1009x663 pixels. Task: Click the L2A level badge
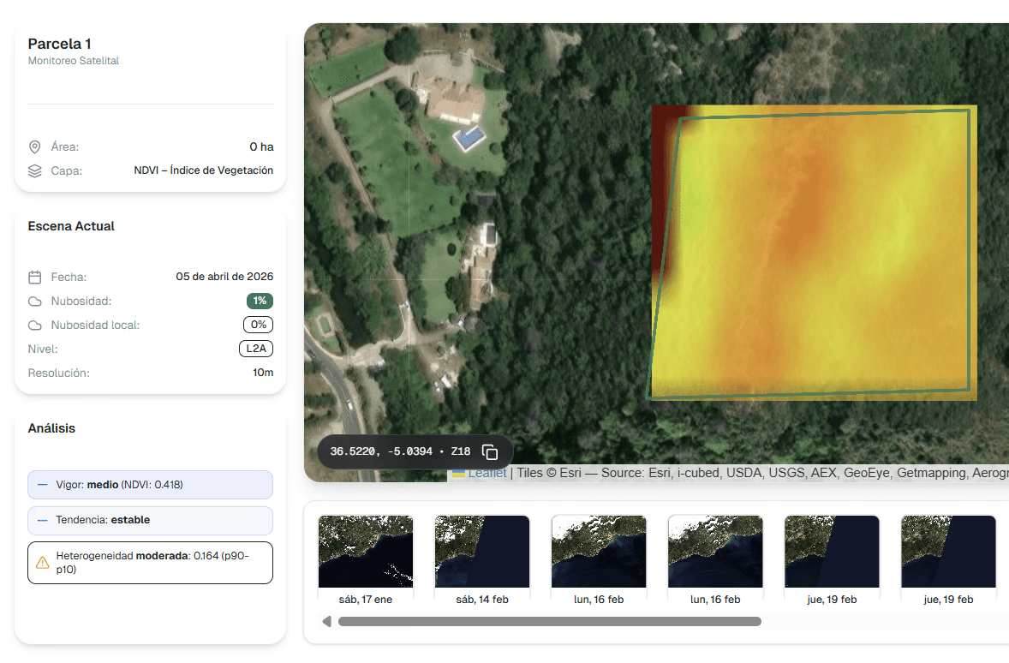[x=256, y=349]
